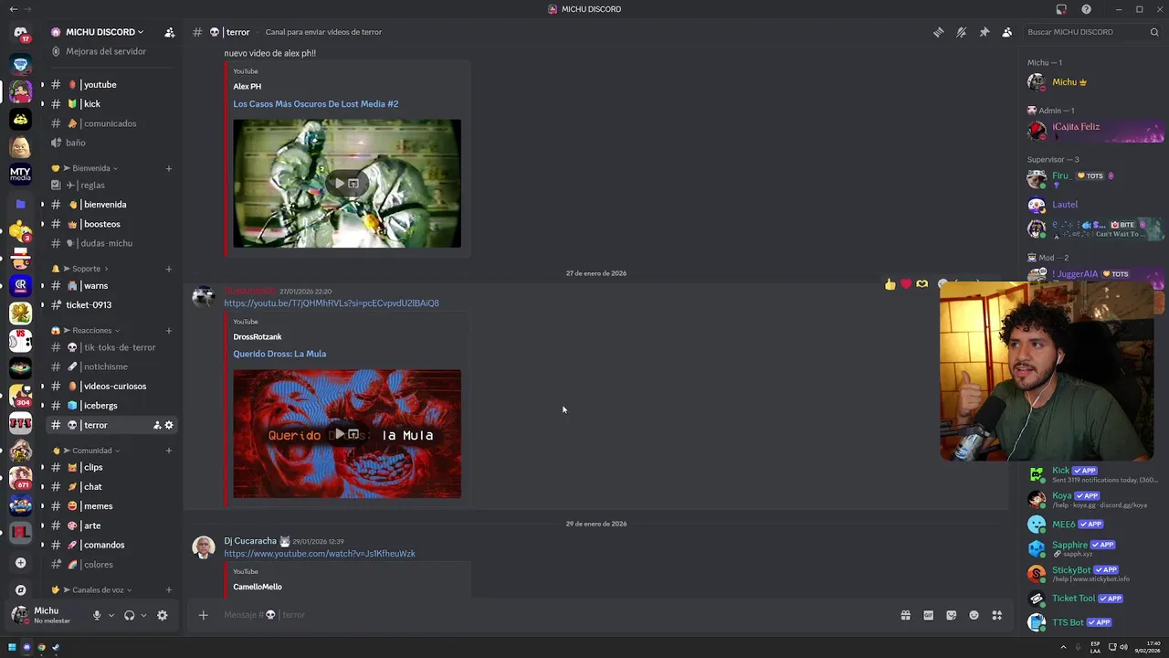1169x658 pixels.
Task: Open 'Los Casos Más Oscuros De Lost Media #2' link
Action: coord(315,104)
